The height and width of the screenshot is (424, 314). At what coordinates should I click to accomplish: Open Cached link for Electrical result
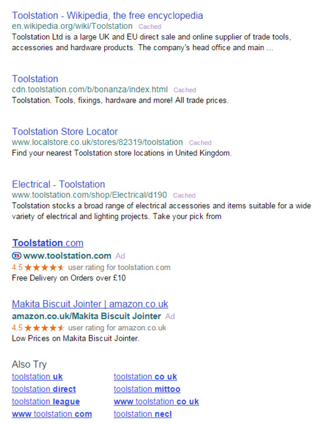[x=184, y=195]
